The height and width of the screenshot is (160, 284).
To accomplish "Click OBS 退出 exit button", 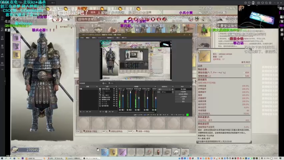I will pos(183,101).
